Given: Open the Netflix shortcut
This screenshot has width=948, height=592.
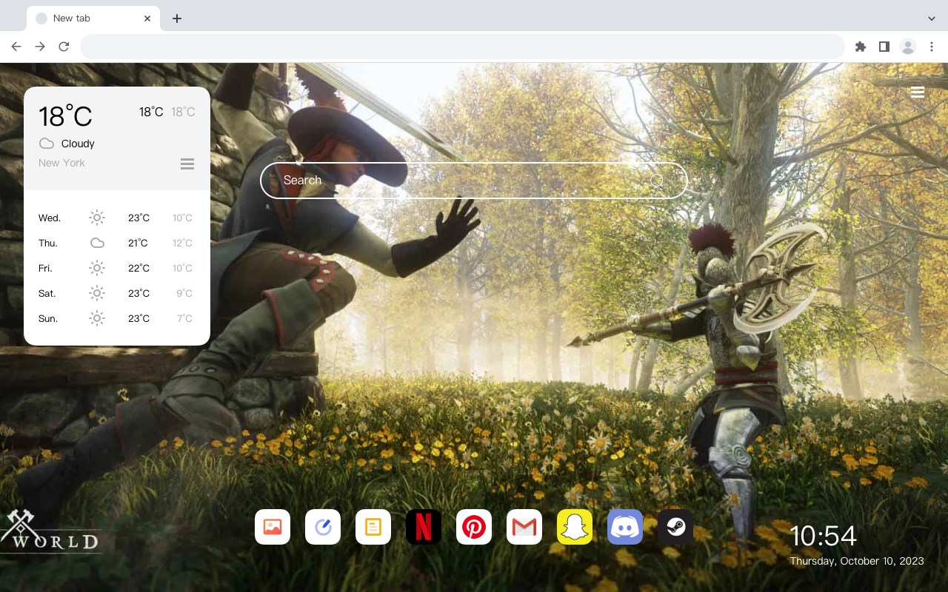Looking at the screenshot, I should (424, 527).
